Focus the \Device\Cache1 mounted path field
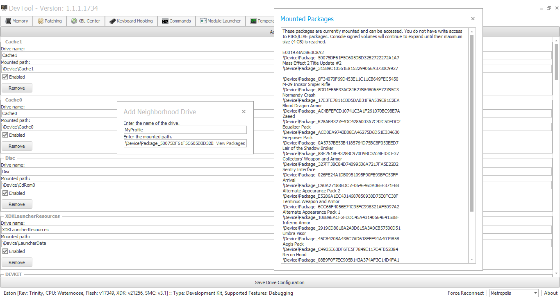The height and width of the screenshot is (298, 560). click(x=137, y=69)
